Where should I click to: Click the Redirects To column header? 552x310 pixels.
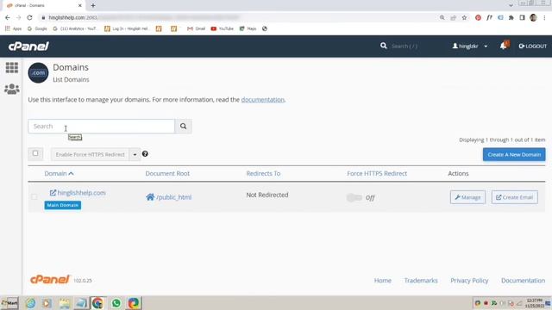(263, 173)
